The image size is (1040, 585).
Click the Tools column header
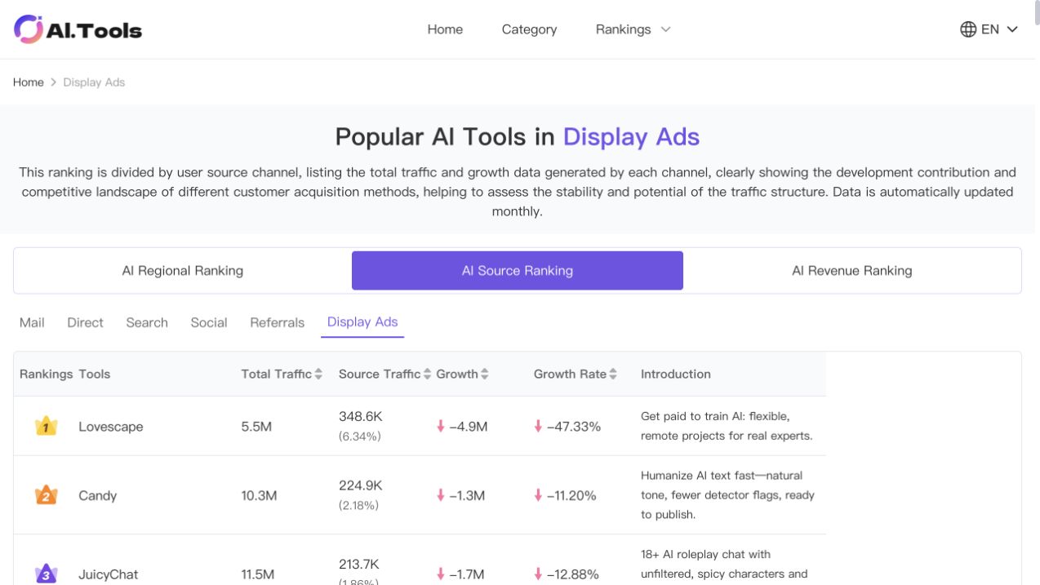click(95, 374)
